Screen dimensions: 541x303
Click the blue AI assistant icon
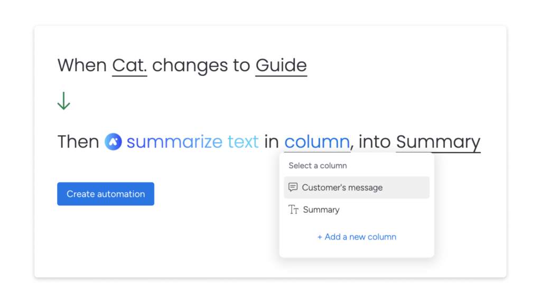[x=113, y=141]
